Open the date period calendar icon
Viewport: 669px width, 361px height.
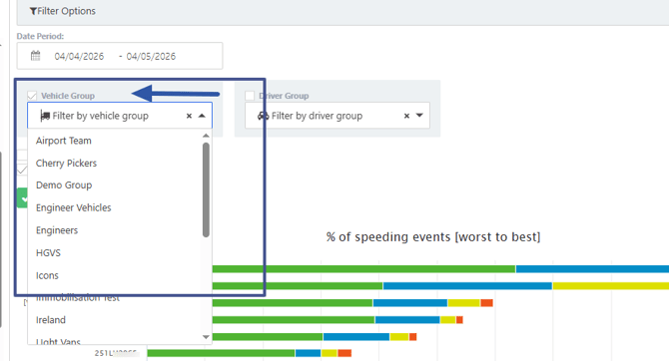coord(35,56)
